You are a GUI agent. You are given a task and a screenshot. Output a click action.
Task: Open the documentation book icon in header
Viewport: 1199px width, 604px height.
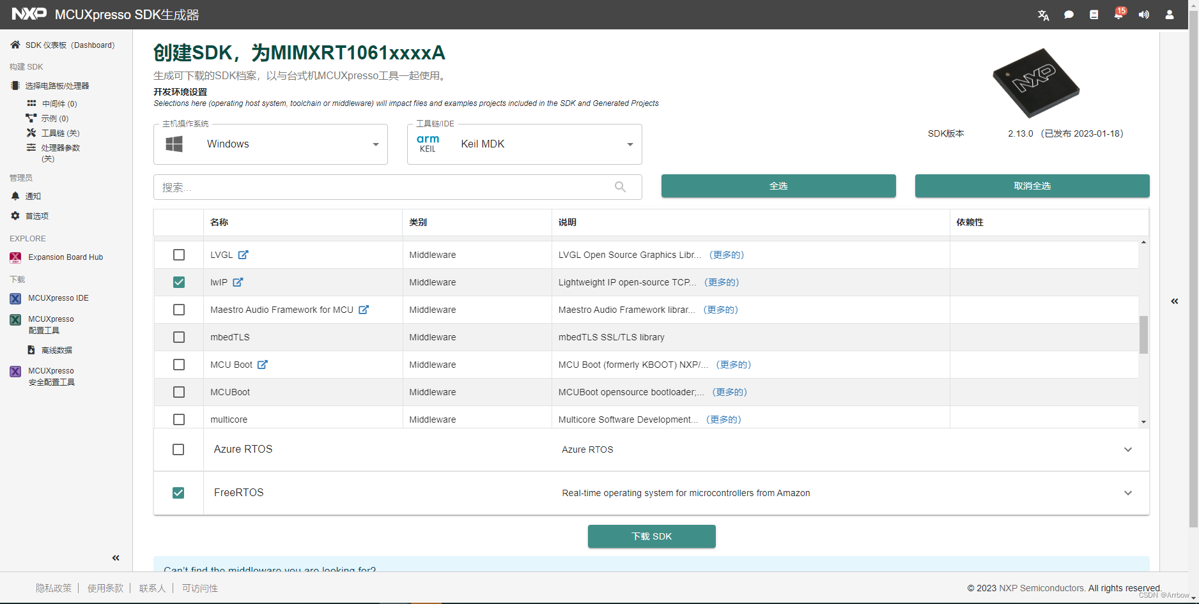tap(1094, 15)
